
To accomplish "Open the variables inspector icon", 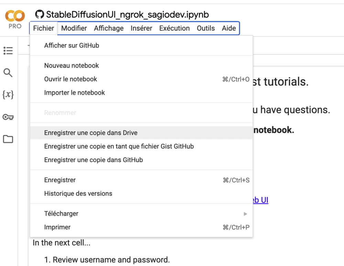I will [8, 95].
